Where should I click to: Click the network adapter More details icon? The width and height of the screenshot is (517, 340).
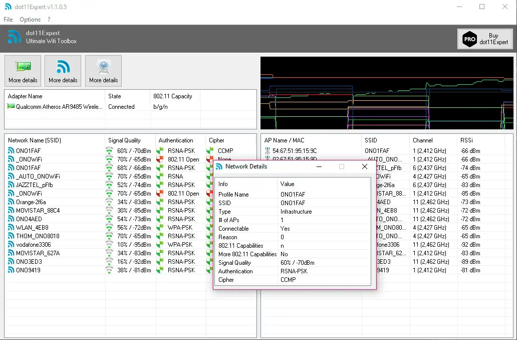point(23,71)
